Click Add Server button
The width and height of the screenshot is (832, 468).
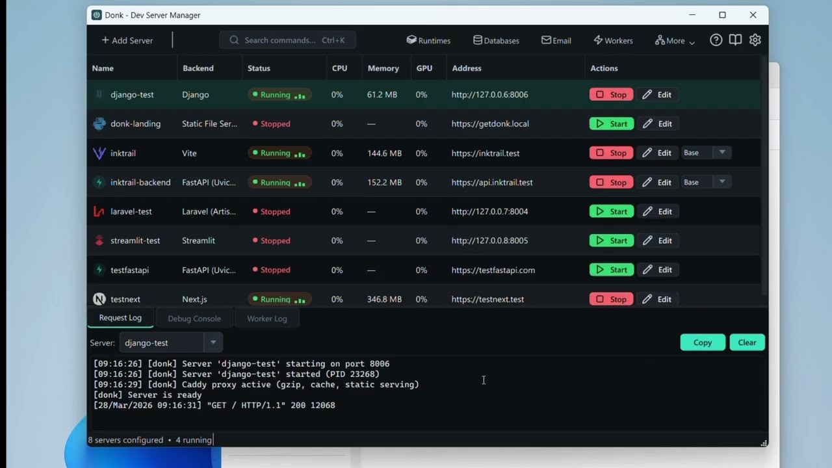[127, 40]
